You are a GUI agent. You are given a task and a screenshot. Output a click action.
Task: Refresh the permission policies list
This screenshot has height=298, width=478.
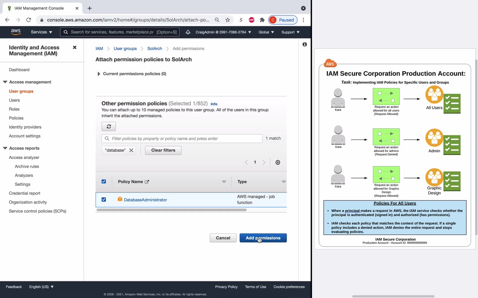109,127
